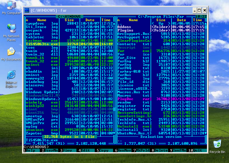Select readme txt file

click(161, 102)
